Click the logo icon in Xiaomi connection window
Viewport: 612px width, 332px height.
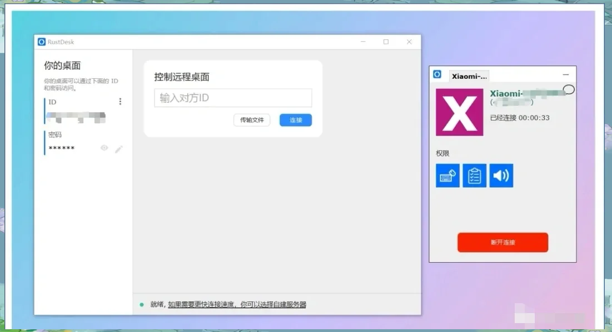437,74
